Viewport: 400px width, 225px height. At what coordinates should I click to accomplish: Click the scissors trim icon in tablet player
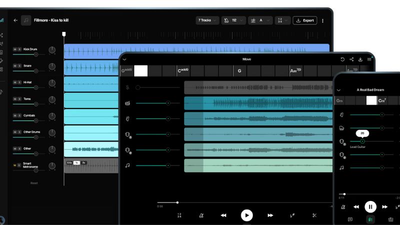point(314,215)
